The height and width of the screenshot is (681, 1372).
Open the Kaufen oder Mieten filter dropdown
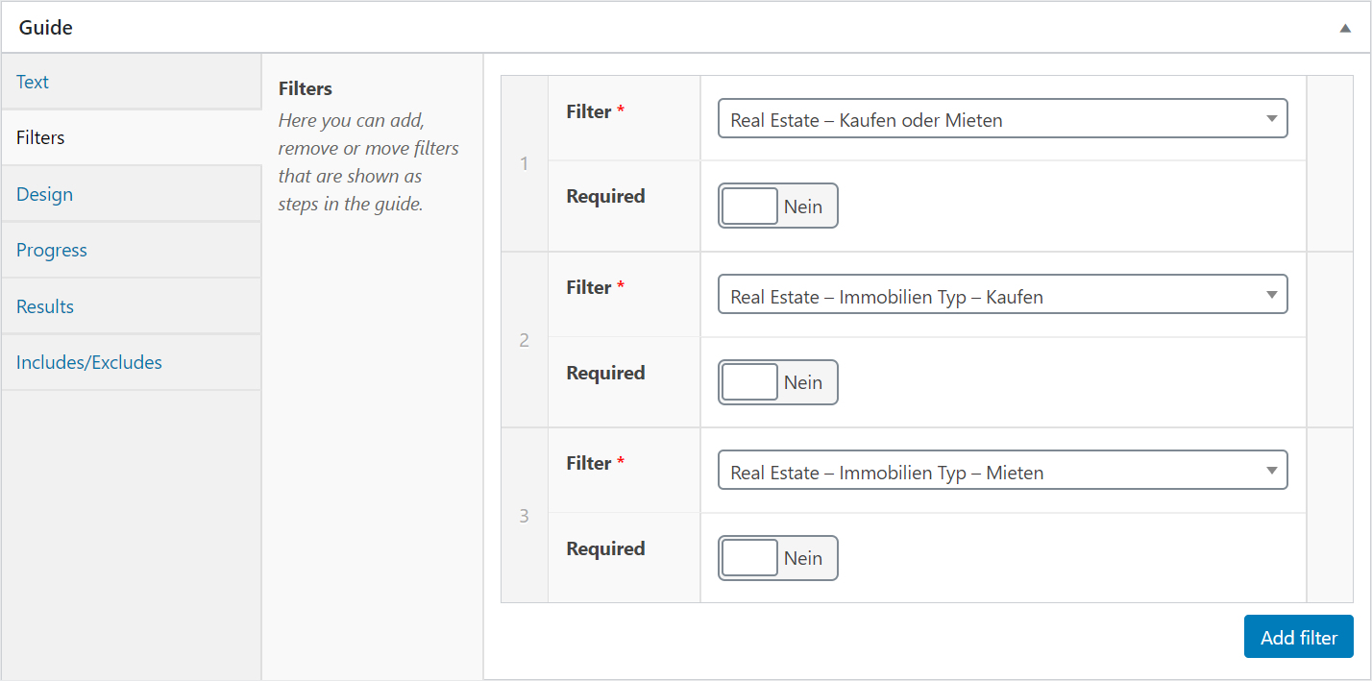point(1002,119)
